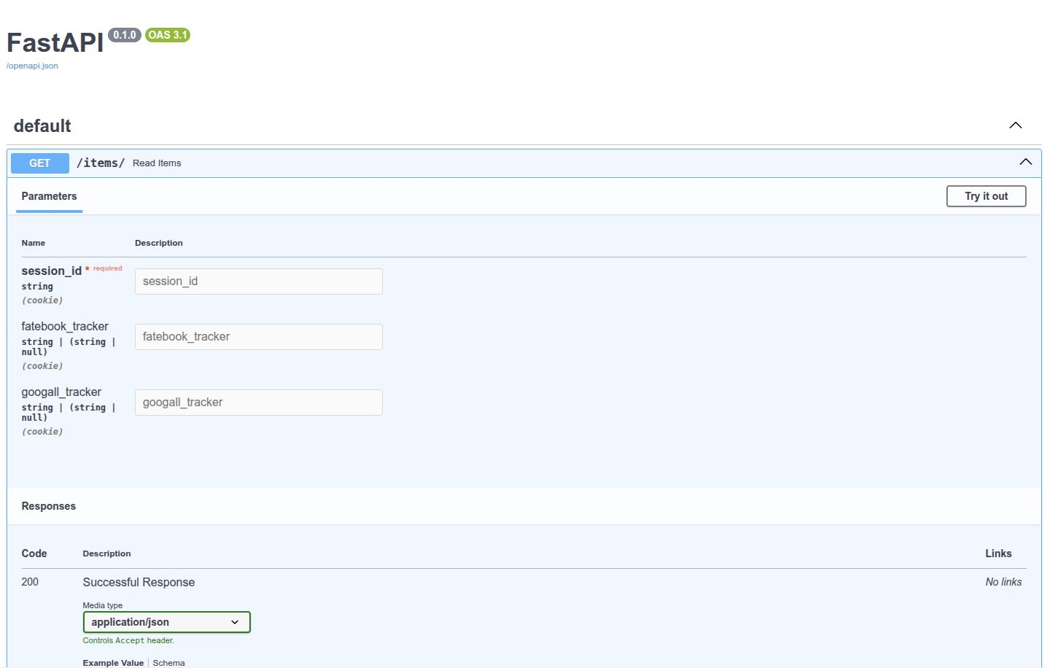Click the googall_tracker cookie field
The image size is (1047, 668).
258,403
